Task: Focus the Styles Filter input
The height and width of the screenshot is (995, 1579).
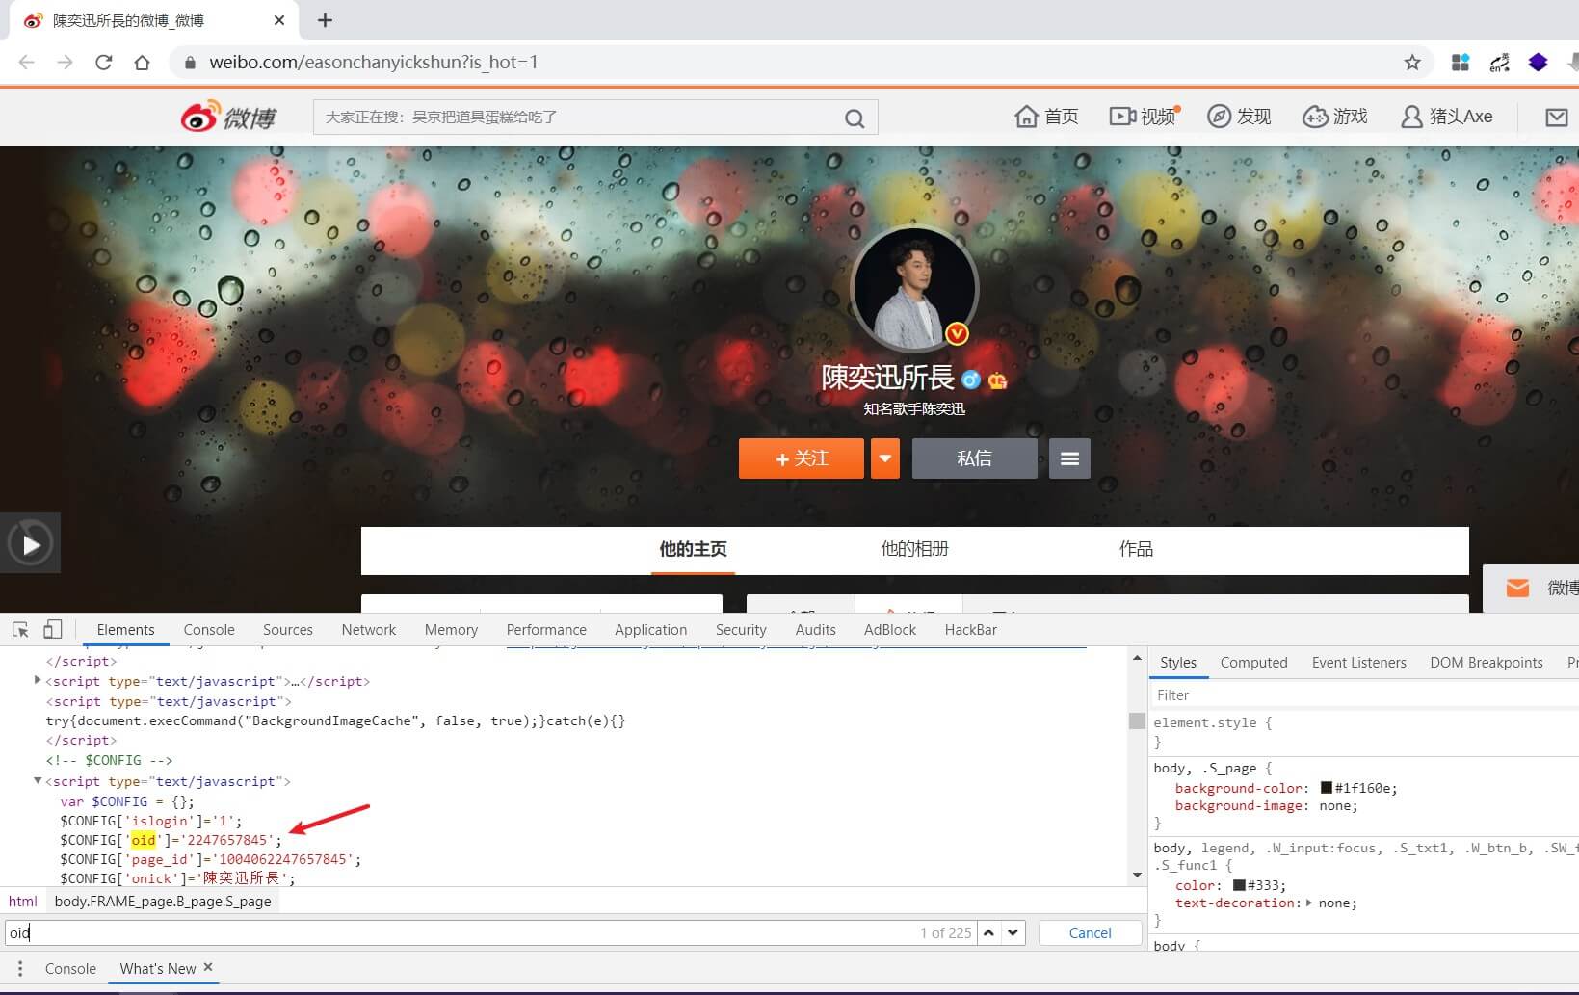Action: [1363, 695]
